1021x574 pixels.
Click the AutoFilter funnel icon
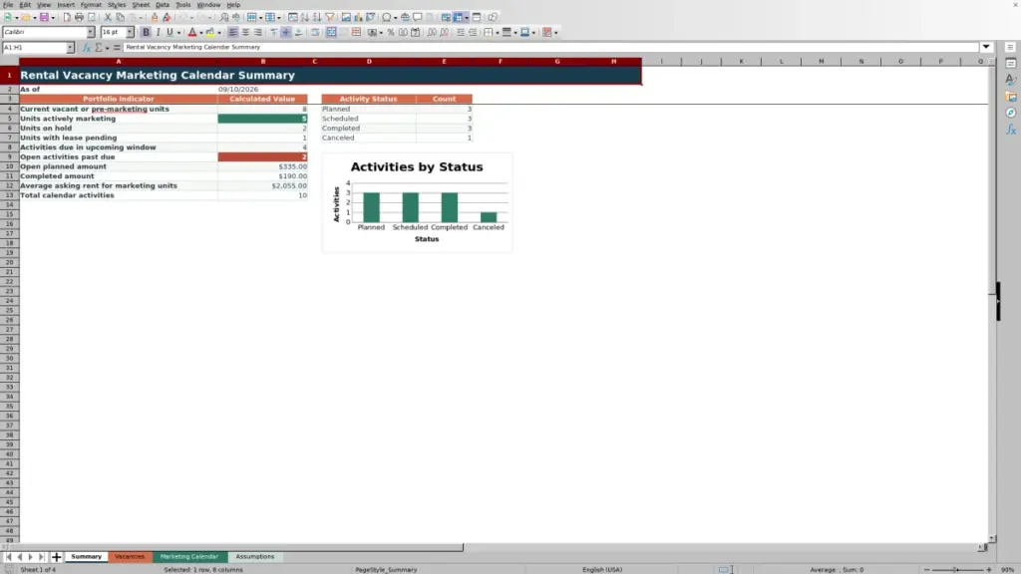(x=329, y=17)
